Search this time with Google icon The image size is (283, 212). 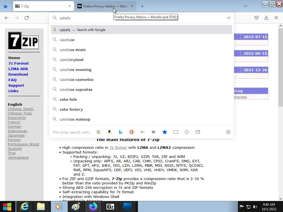coord(98,132)
